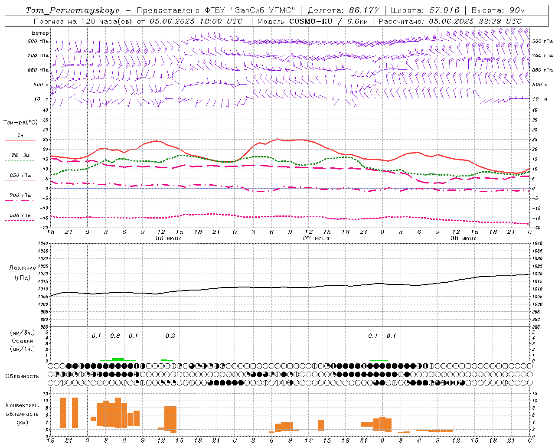Click the 06 июня date label
Viewport: 555px width, 444px height.
pos(169,238)
